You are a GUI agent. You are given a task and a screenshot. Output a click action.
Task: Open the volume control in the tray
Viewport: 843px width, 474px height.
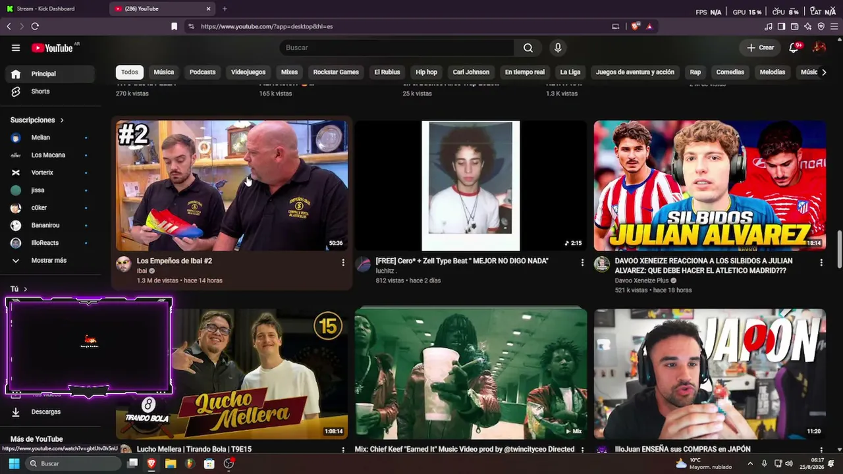tap(789, 463)
